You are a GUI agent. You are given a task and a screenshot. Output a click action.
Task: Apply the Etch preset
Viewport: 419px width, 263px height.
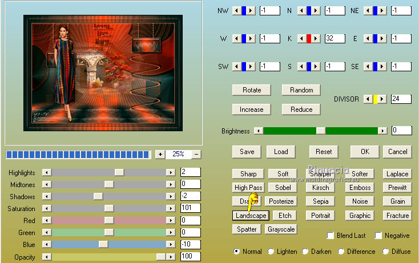285,216
